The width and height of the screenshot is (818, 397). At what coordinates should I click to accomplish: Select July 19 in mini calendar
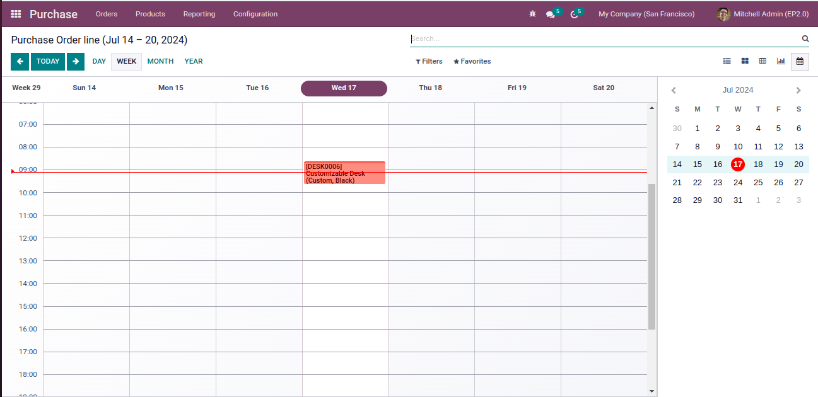[778, 164]
